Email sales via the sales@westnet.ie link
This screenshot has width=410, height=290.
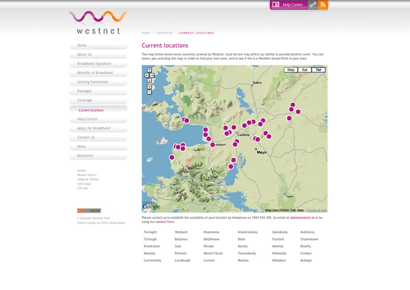click(x=302, y=217)
